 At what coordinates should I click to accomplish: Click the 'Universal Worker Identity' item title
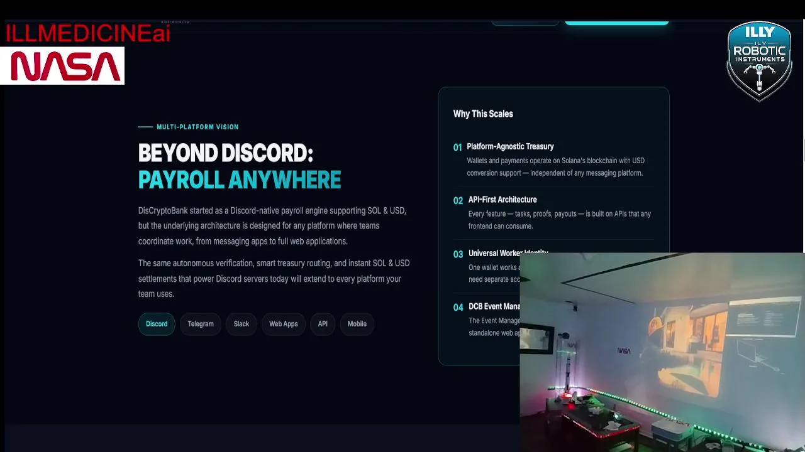(508, 252)
